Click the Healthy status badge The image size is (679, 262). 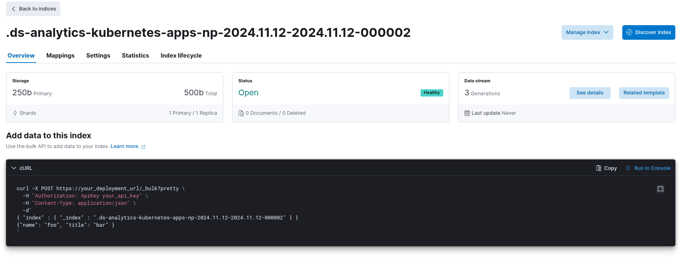point(431,93)
